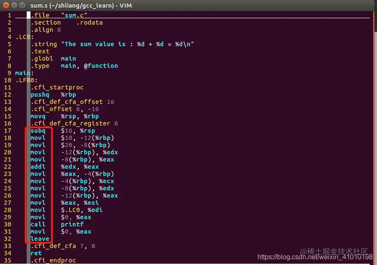Click the "sum.c" filename on line 1

coord(74,15)
